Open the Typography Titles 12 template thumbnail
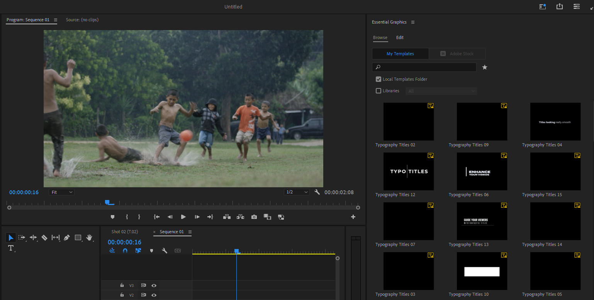Screen dimensions: 594x300 (x=408, y=171)
